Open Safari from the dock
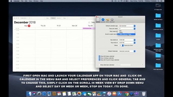This screenshot has width=173, height=97. coord(44,94)
